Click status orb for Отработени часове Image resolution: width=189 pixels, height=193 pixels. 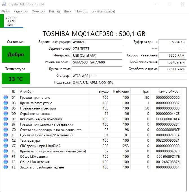click(6, 113)
